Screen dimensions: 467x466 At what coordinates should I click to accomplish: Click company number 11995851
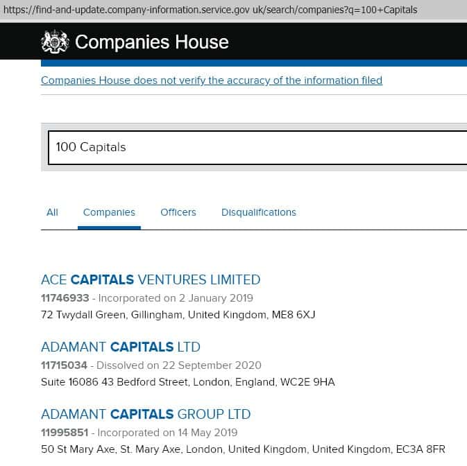point(65,432)
